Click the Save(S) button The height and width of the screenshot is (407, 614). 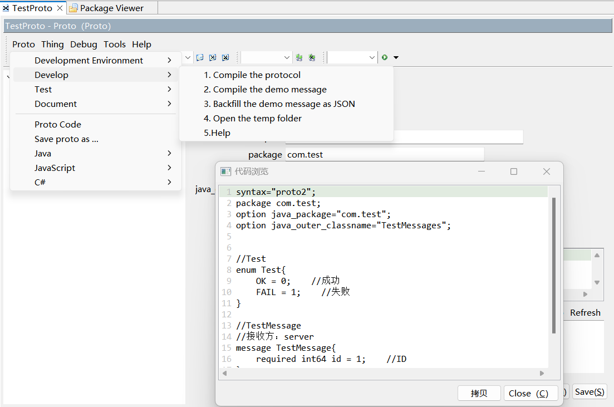[x=590, y=392]
